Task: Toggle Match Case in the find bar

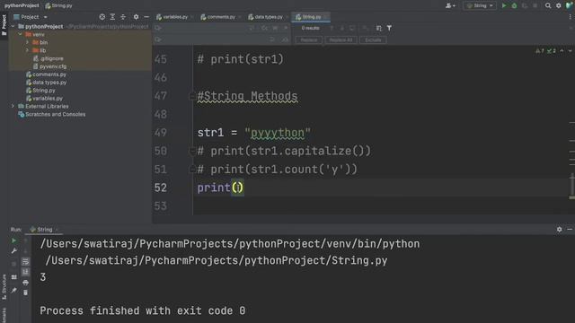Action: point(264,28)
